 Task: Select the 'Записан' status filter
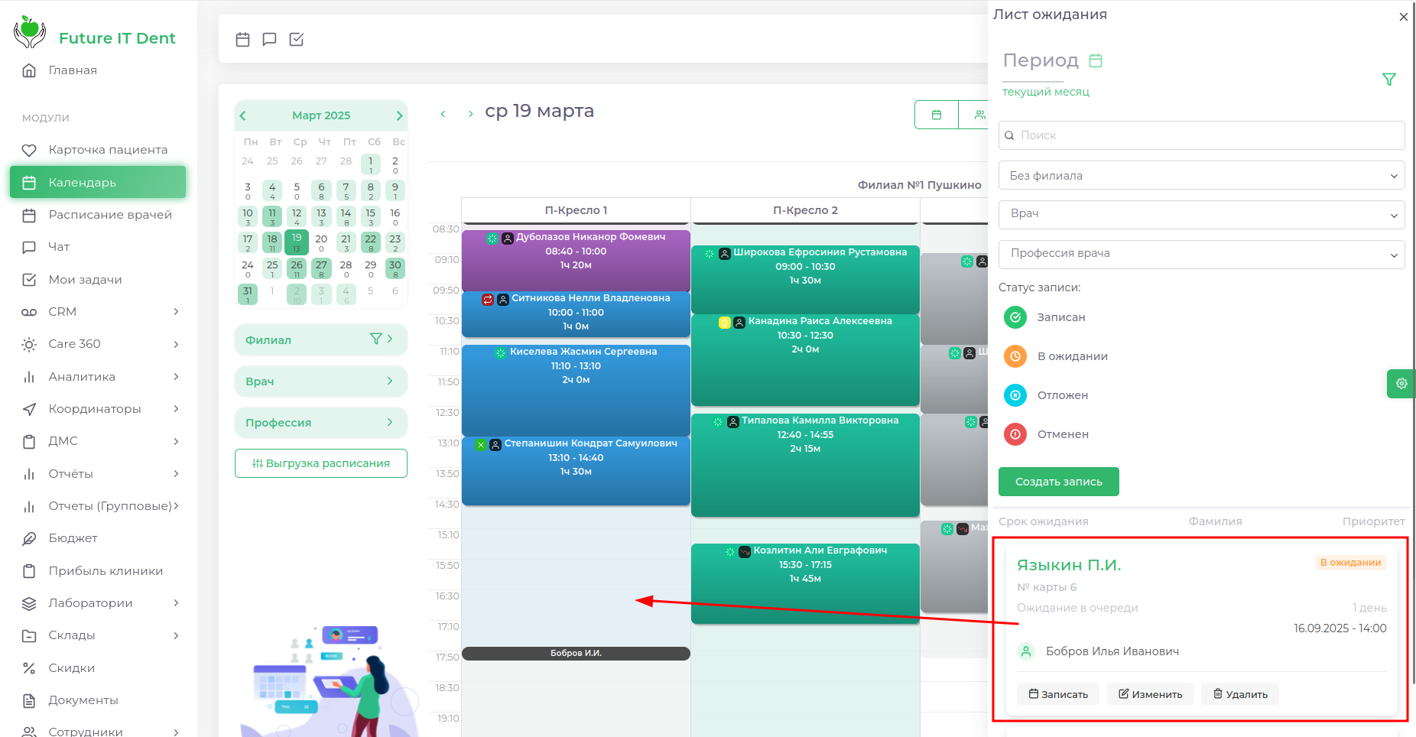point(1015,317)
